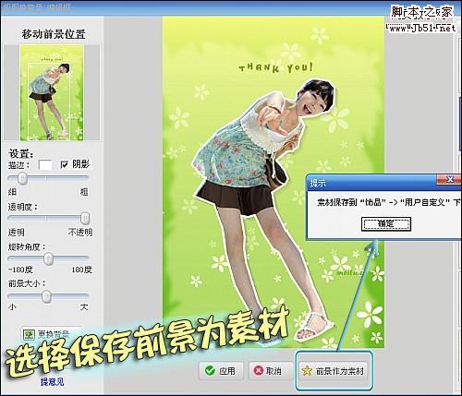Click the green checkmark icon on 应用
The image size is (462, 396).
pyautogui.click(x=210, y=371)
